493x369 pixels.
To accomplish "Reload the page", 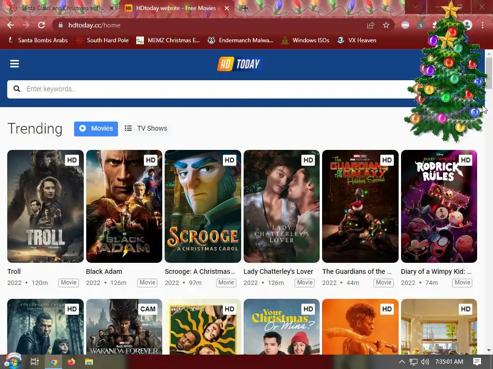I will click(x=41, y=25).
